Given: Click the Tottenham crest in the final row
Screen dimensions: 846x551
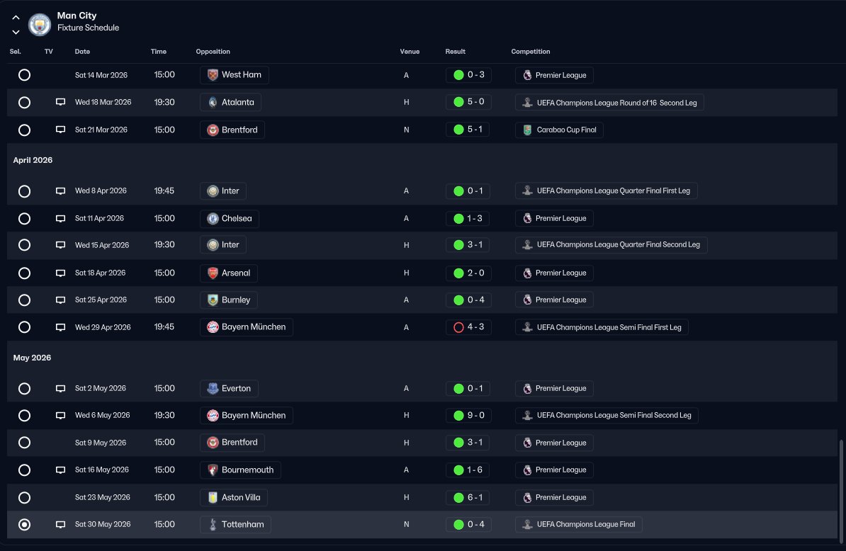Looking at the screenshot, I should coord(213,525).
